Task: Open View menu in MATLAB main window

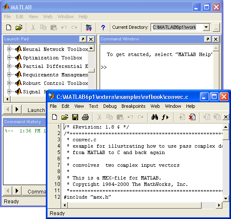Action: click(x=33, y=17)
